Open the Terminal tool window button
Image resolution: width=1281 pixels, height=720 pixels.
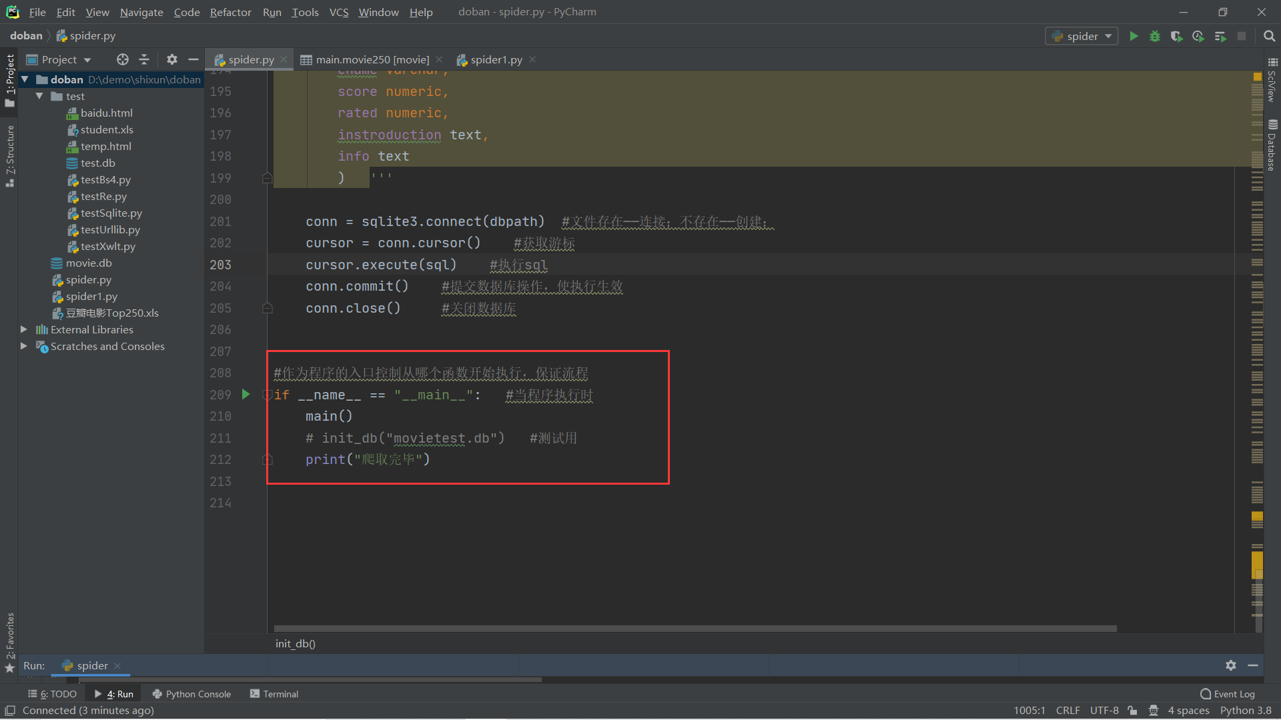pos(274,694)
